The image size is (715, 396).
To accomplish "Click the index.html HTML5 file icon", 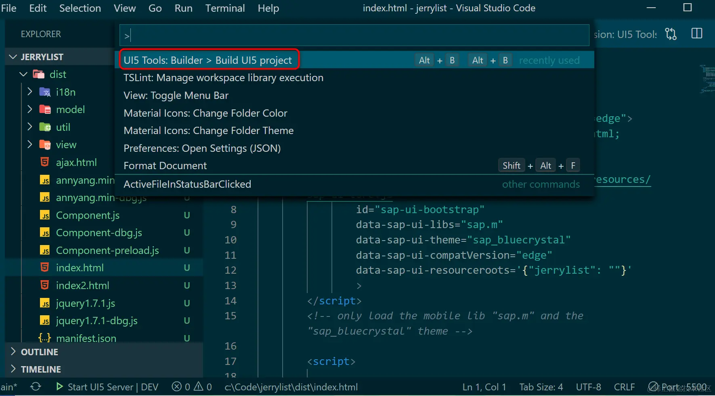I will tap(45, 268).
